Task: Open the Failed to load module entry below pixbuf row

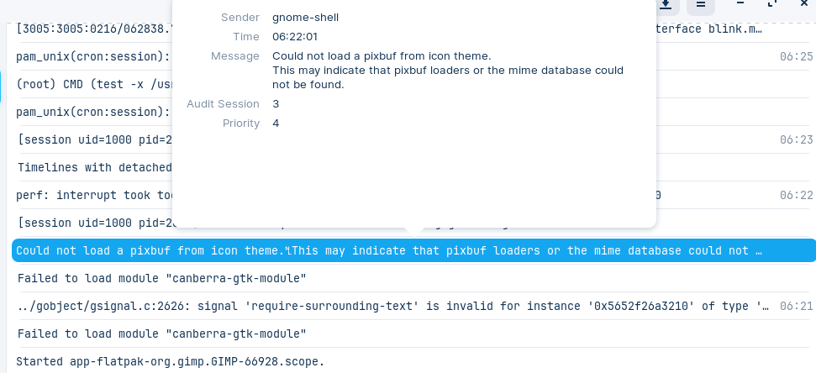Action: [413, 278]
